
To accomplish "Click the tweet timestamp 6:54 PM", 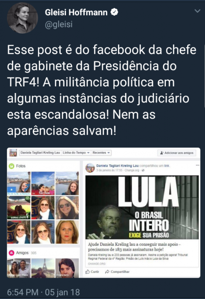I will pos(23,292).
